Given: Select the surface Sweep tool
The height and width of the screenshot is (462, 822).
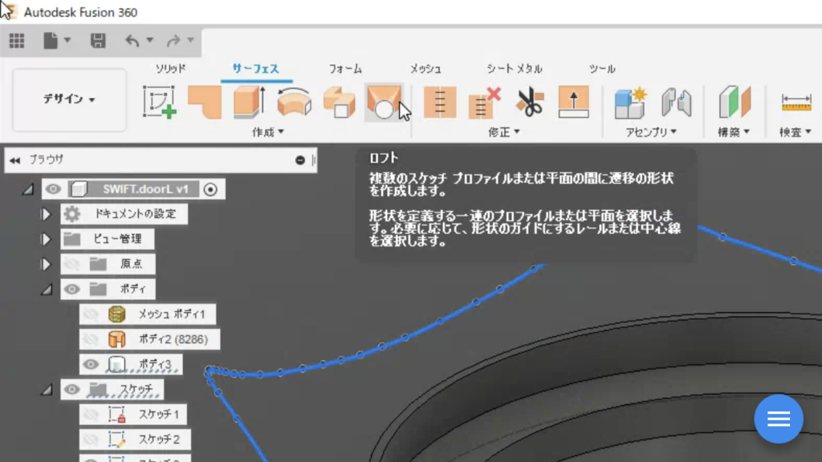Looking at the screenshot, I should (340, 102).
